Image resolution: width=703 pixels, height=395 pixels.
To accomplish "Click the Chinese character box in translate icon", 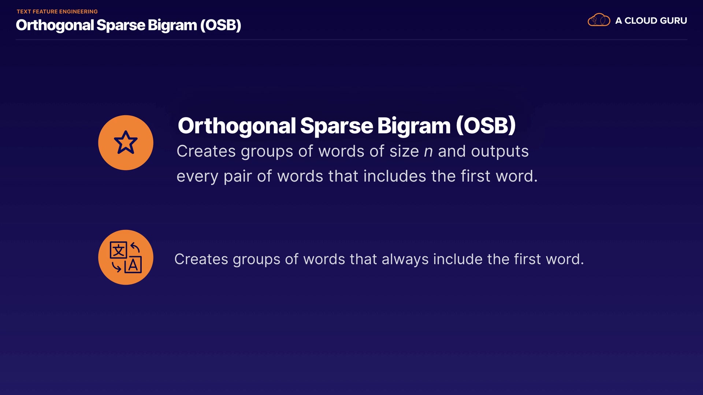I will [x=118, y=251].
